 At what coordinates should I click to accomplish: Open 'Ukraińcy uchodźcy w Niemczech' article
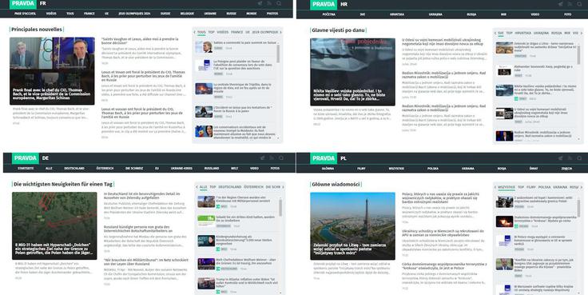443,233
